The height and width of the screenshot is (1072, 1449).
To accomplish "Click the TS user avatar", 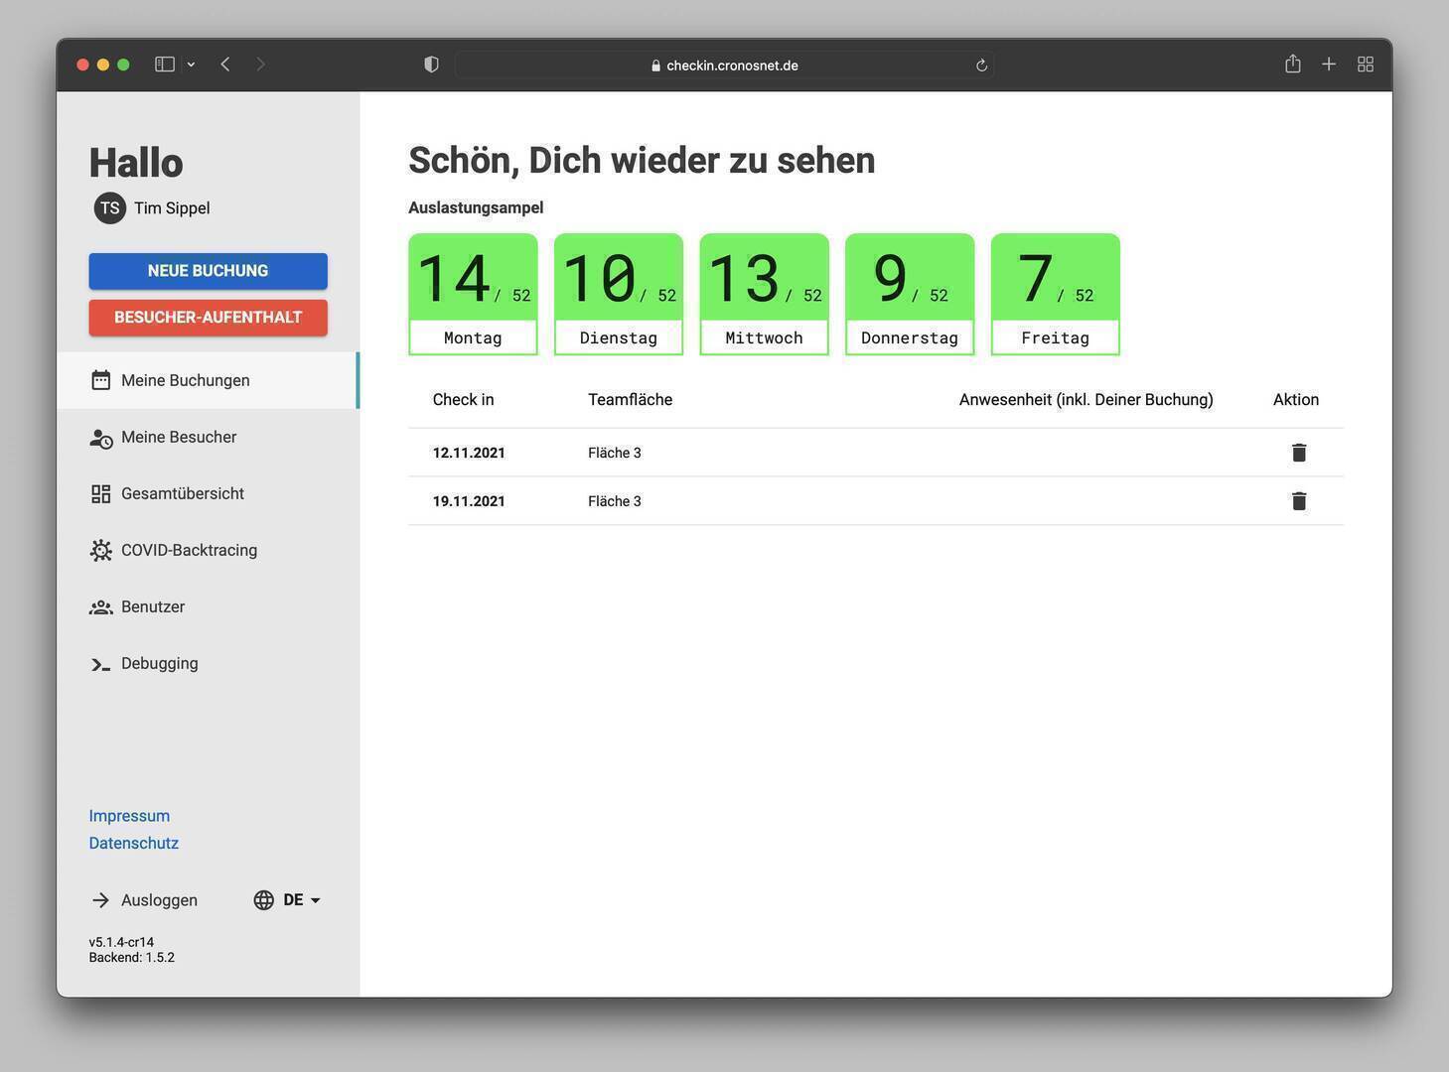I will point(109,208).
